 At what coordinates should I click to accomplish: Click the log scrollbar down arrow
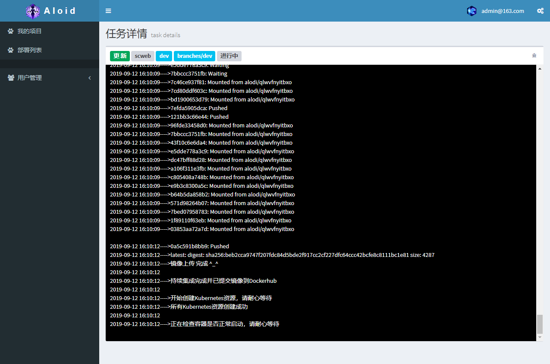[540, 337]
